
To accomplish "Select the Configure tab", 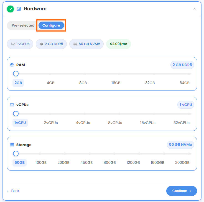I will (51, 25).
